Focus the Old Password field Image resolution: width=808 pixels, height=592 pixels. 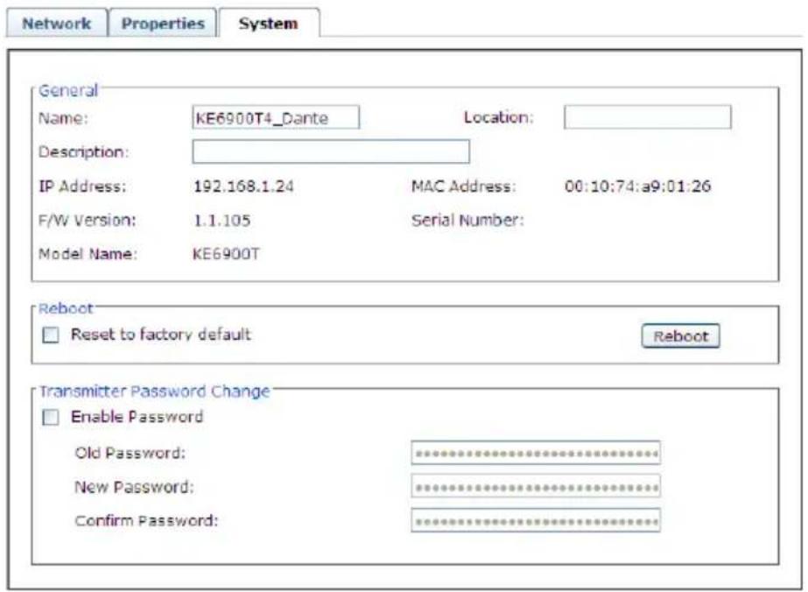click(x=536, y=453)
